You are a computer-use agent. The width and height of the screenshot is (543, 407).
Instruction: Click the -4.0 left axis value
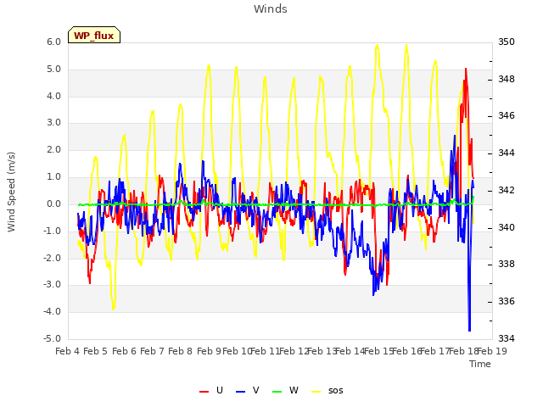(x=52, y=311)
